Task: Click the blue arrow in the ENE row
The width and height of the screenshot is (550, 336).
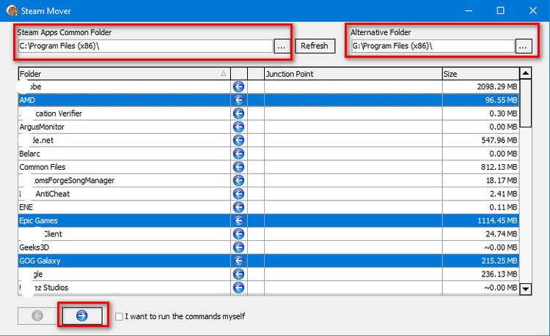Action: pos(238,207)
